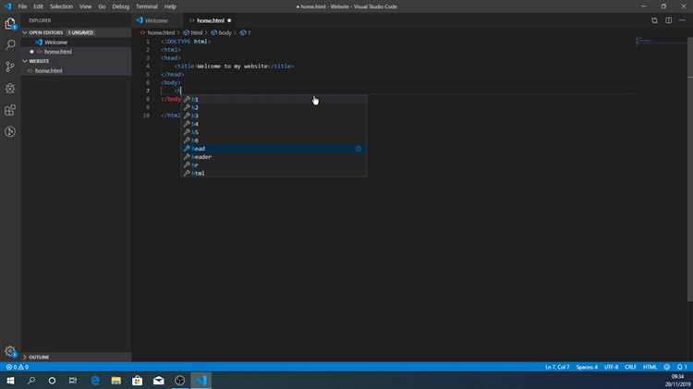Image resolution: width=693 pixels, height=389 pixels.
Task: Click the errors and warnings status indicator
Action: pyautogui.click(x=18, y=367)
